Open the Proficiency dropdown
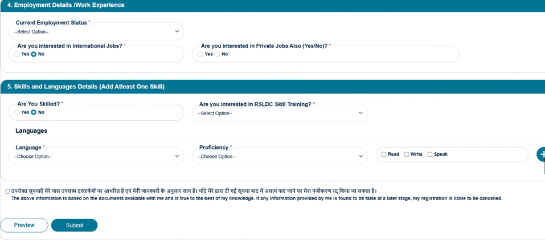The width and height of the screenshot is (545, 240). tap(280, 156)
